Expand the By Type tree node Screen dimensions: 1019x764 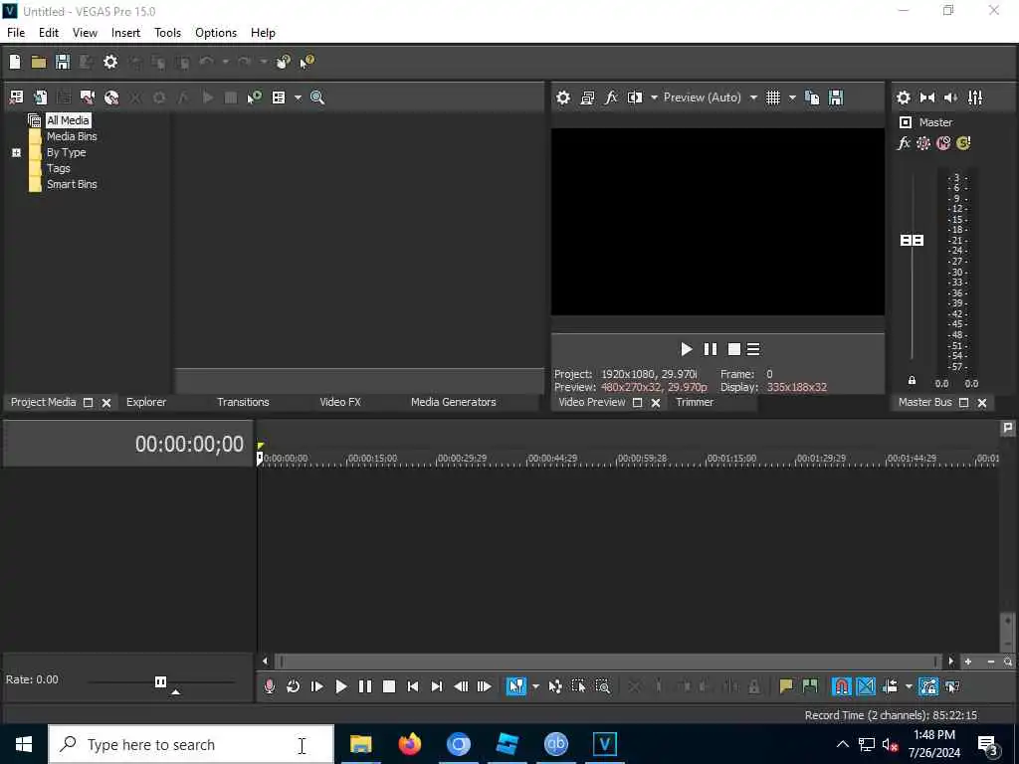point(16,152)
